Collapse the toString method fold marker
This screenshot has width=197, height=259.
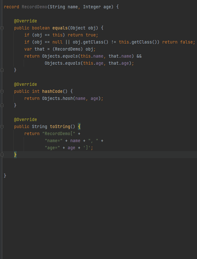(x=2, y=127)
